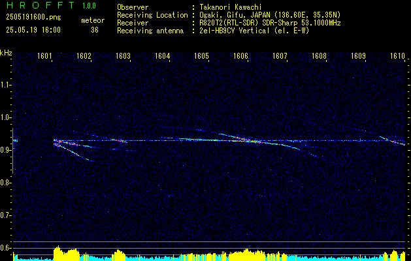Image resolution: width=411 pixels, height=261 pixels.
Task: Click the HROFFT program title text
Action: (41, 5)
